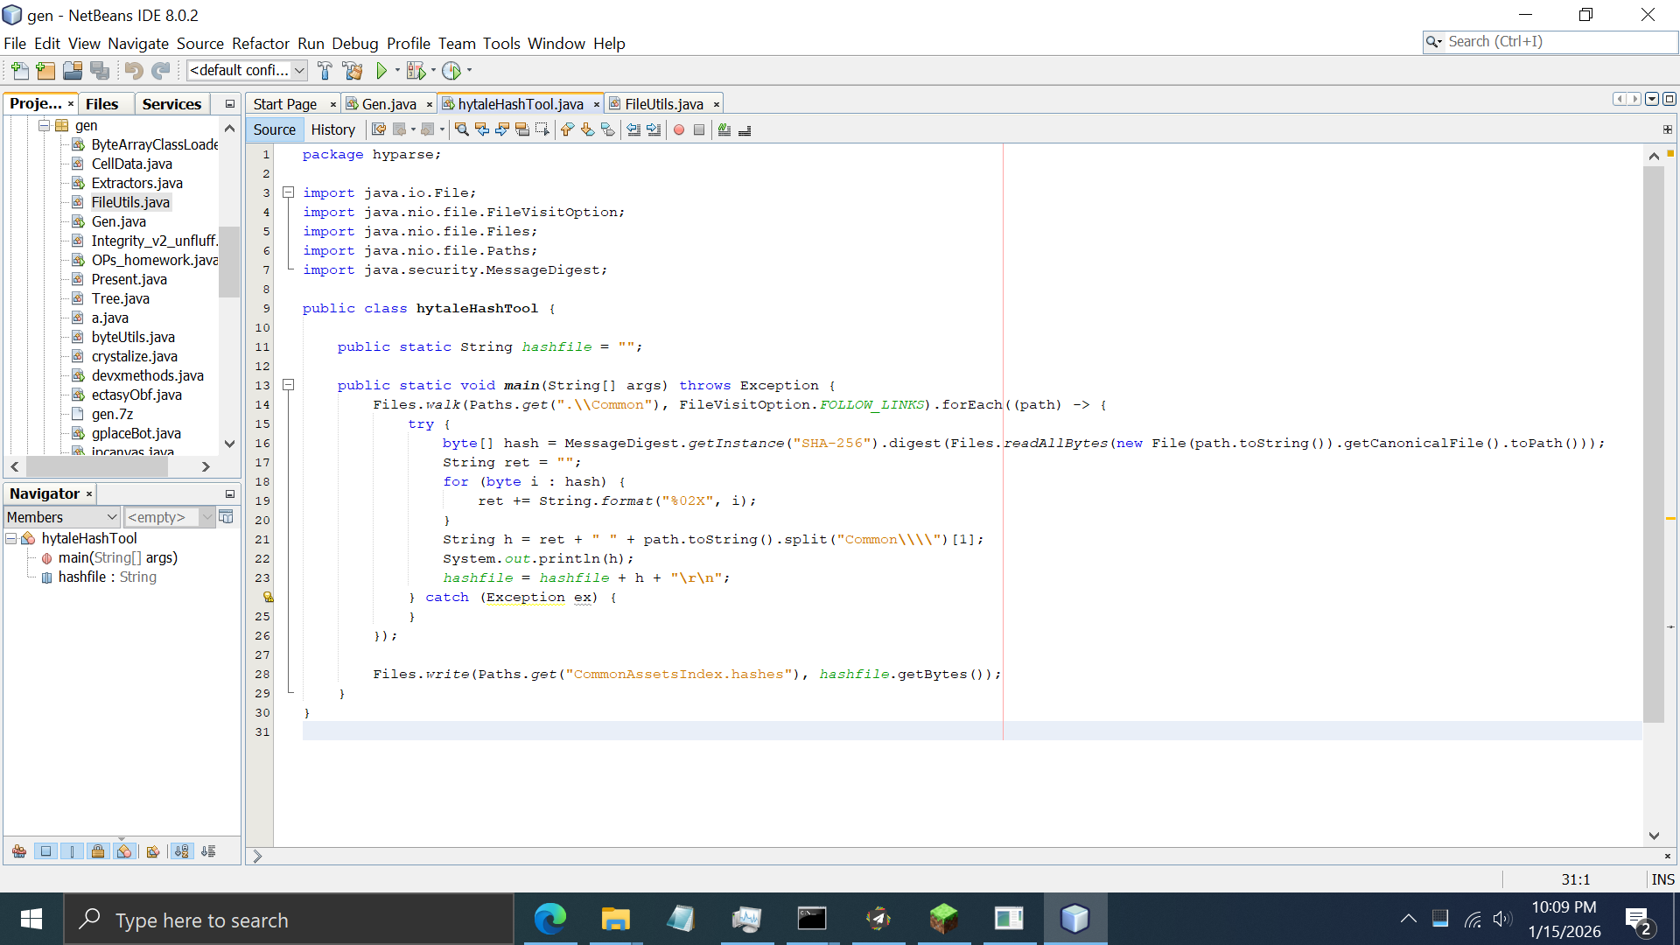This screenshot has height=945, width=1680.
Task: Collapse the gen package tree node
Action: (44, 125)
